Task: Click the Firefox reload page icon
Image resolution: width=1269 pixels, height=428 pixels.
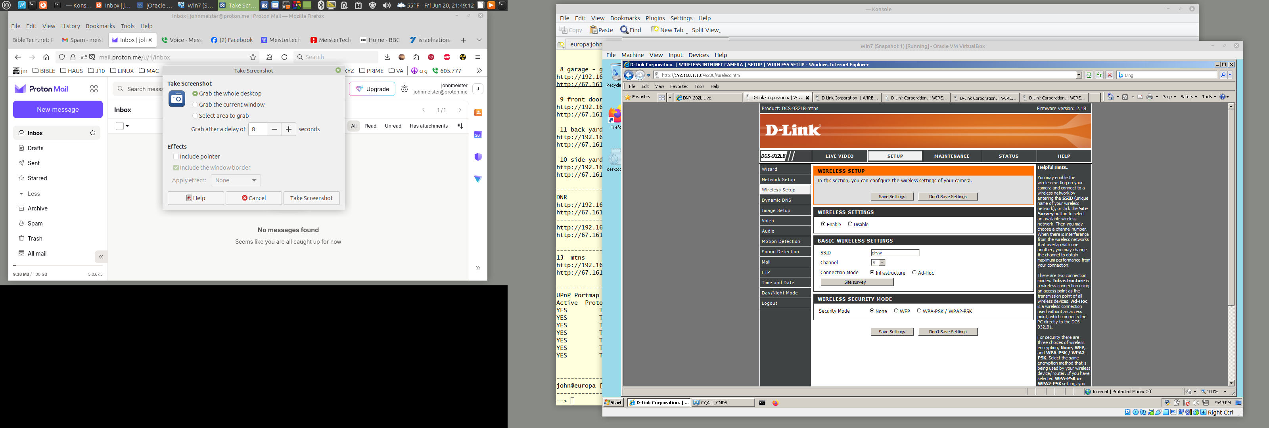Action: 284,57
